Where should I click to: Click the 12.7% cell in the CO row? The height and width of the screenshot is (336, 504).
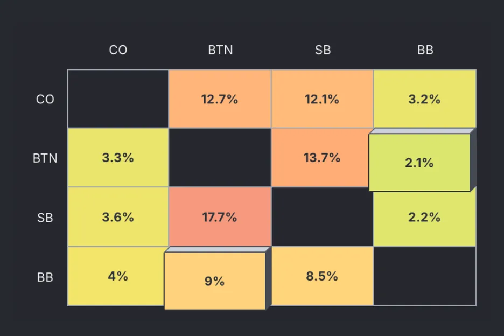(220, 99)
